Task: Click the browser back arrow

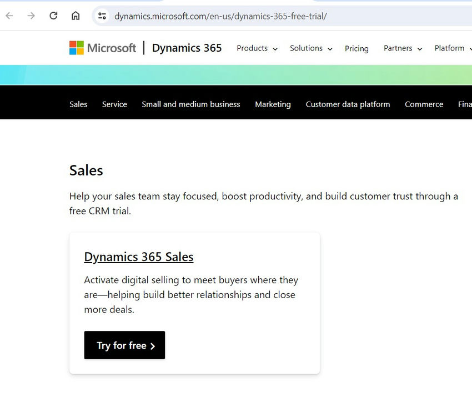Action: 9,16
